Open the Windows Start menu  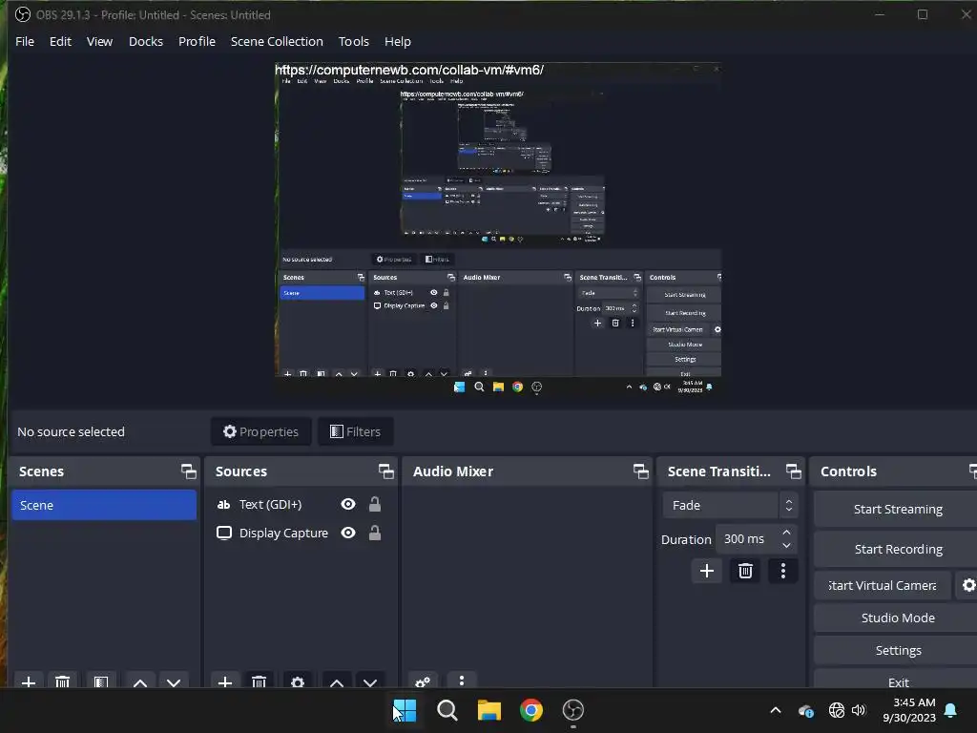click(x=405, y=710)
